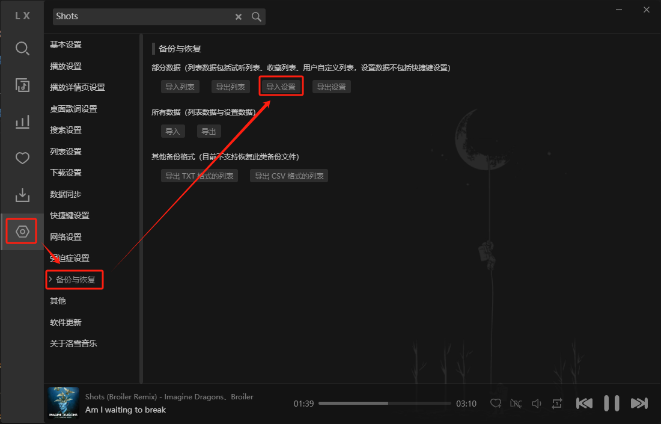Click the magnifier icon in the search box
Viewport: 661px width, 424px height.
pos(257,17)
